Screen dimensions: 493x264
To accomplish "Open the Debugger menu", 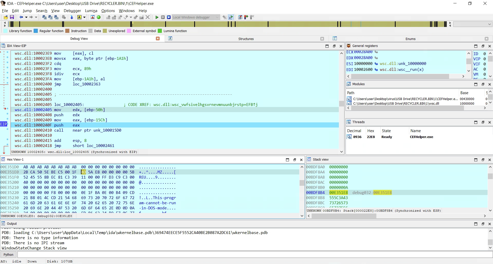I will [72, 11].
